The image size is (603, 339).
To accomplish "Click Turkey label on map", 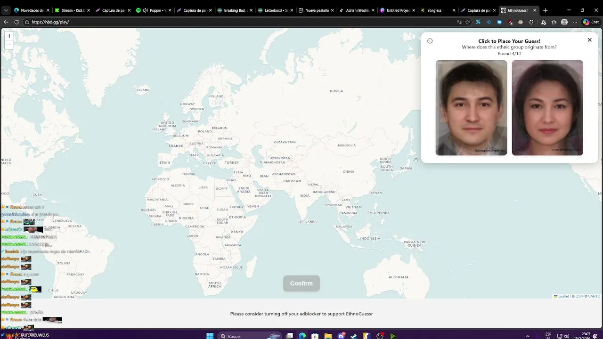I will 232,162.
